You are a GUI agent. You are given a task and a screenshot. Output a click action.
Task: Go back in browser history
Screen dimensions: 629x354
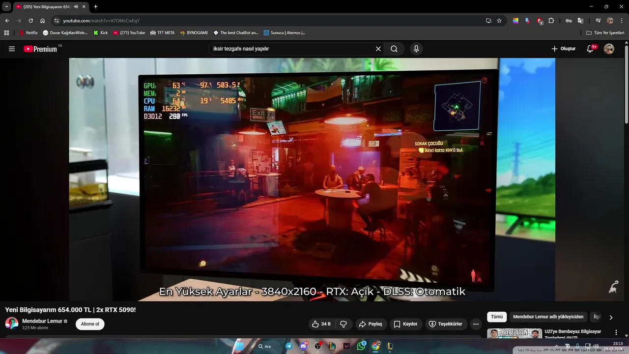pos(7,21)
